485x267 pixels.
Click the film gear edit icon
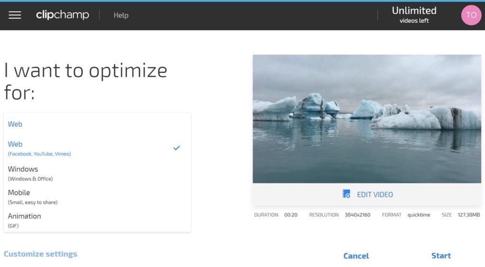[x=346, y=194]
